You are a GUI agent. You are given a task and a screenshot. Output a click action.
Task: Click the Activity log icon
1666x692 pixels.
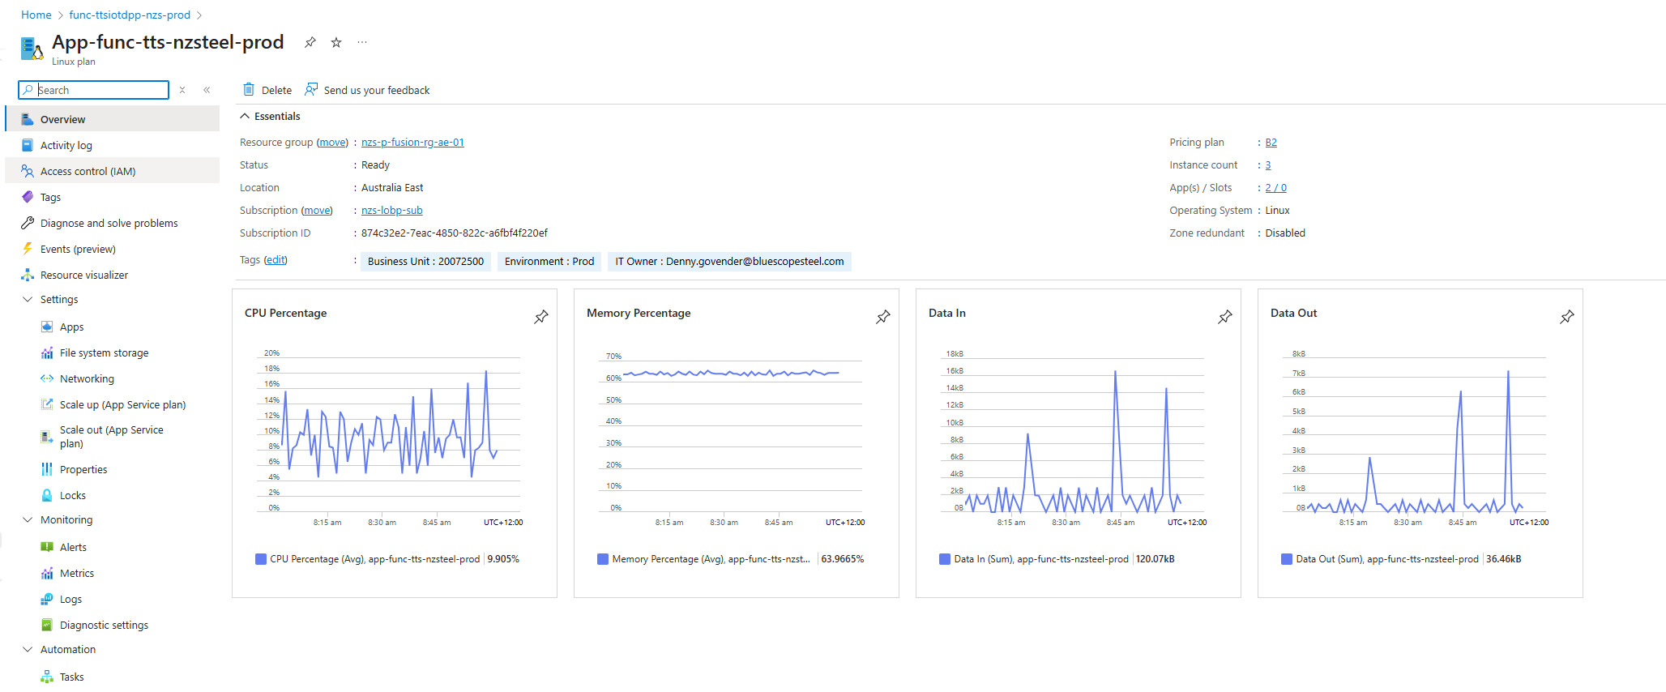pos(28,145)
